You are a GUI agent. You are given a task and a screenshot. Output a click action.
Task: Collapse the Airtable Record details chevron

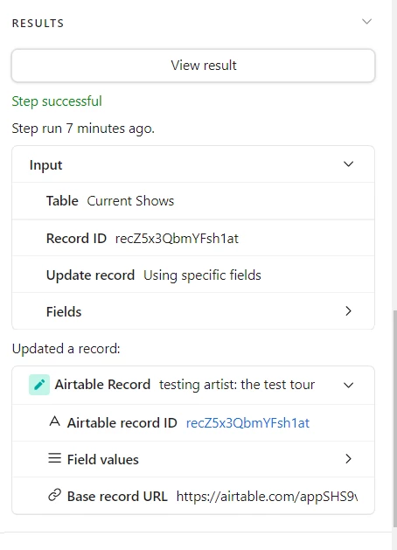click(348, 385)
